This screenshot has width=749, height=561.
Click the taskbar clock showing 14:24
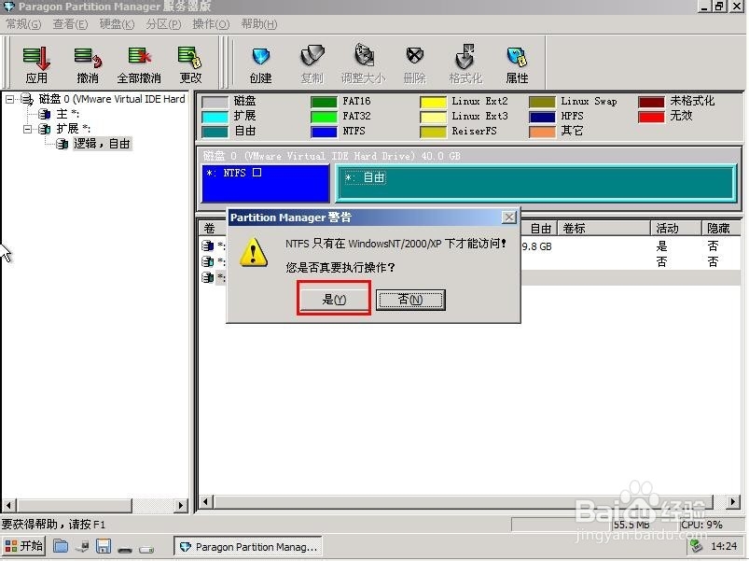[724, 546]
